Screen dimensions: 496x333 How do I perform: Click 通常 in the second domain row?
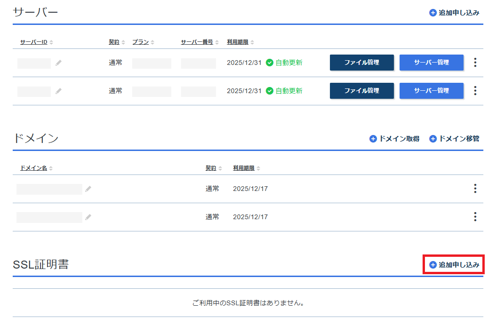(212, 217)
